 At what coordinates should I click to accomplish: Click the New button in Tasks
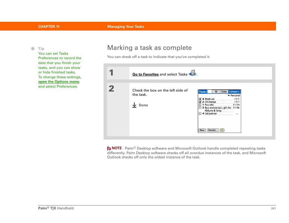[202, 130]
